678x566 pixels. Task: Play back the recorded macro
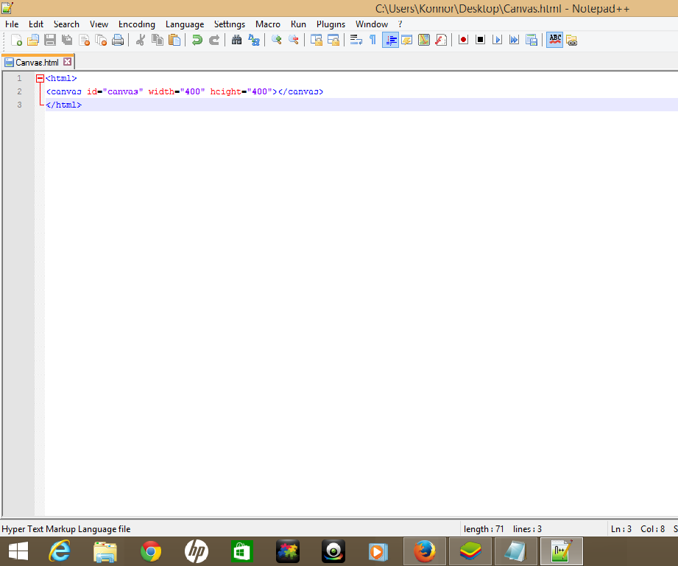click(497, 41)
